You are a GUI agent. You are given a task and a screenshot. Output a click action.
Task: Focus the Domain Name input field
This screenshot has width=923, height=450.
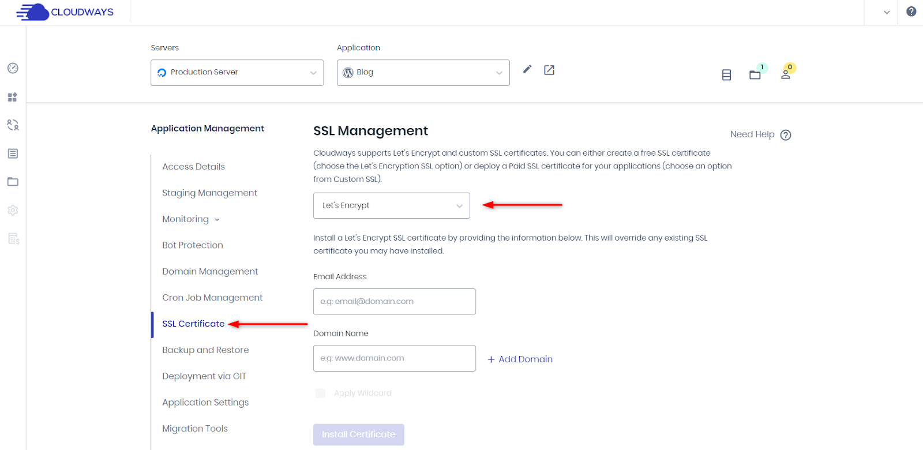point(395,358)
